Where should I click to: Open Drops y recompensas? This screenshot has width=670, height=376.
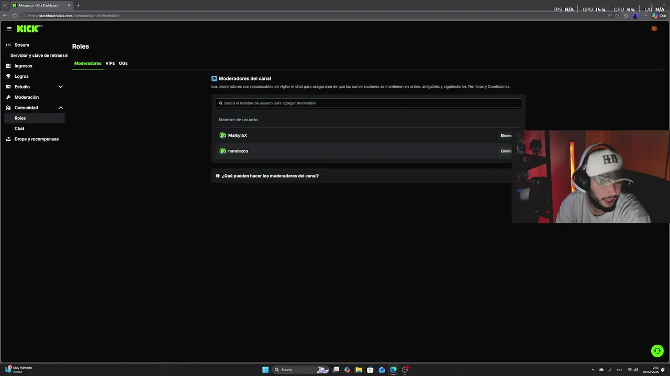pyautogui.click(x=36, y=139)
